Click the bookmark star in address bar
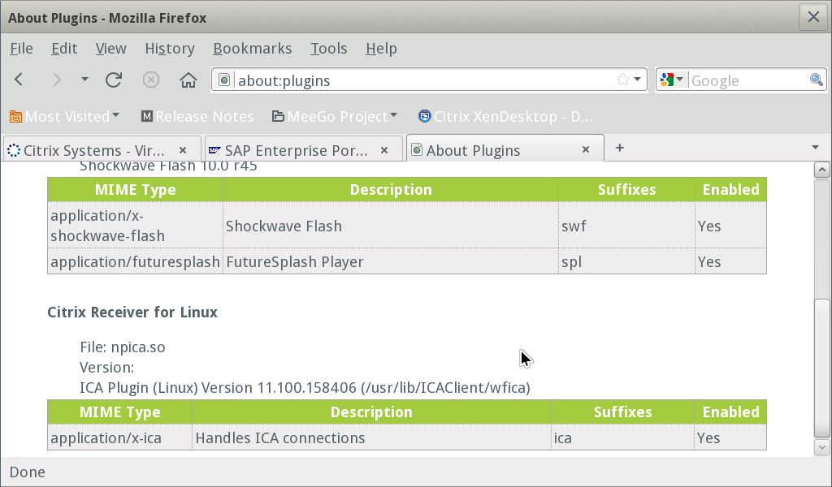 point(623,80)
